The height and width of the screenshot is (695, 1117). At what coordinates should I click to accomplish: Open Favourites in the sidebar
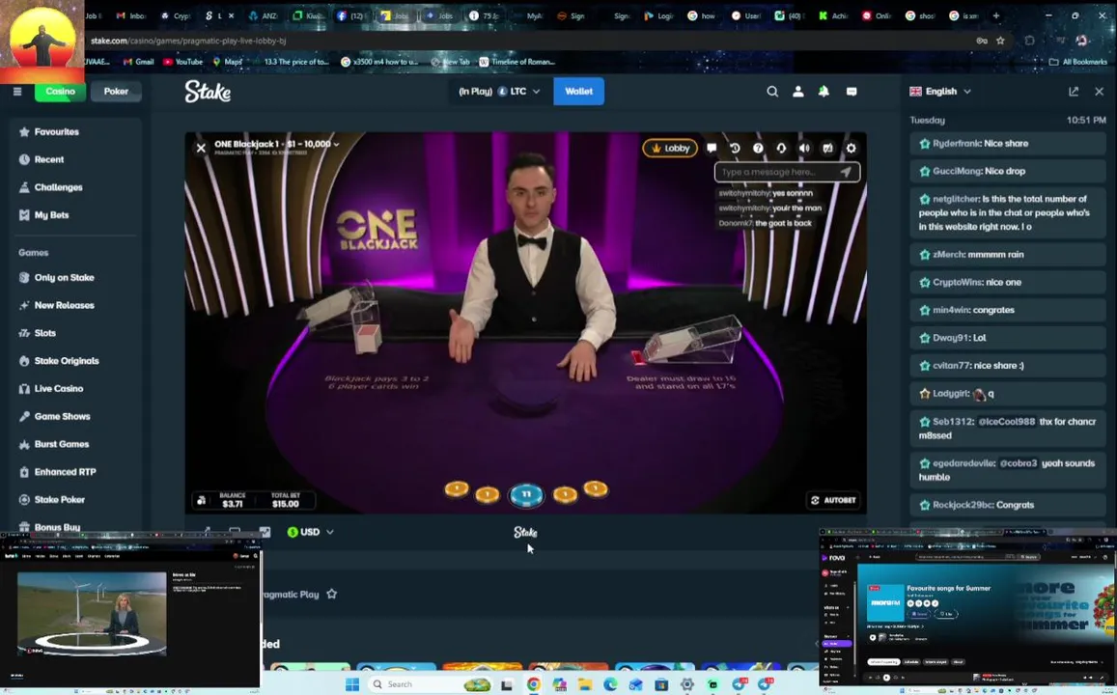[x=56, y=131]
